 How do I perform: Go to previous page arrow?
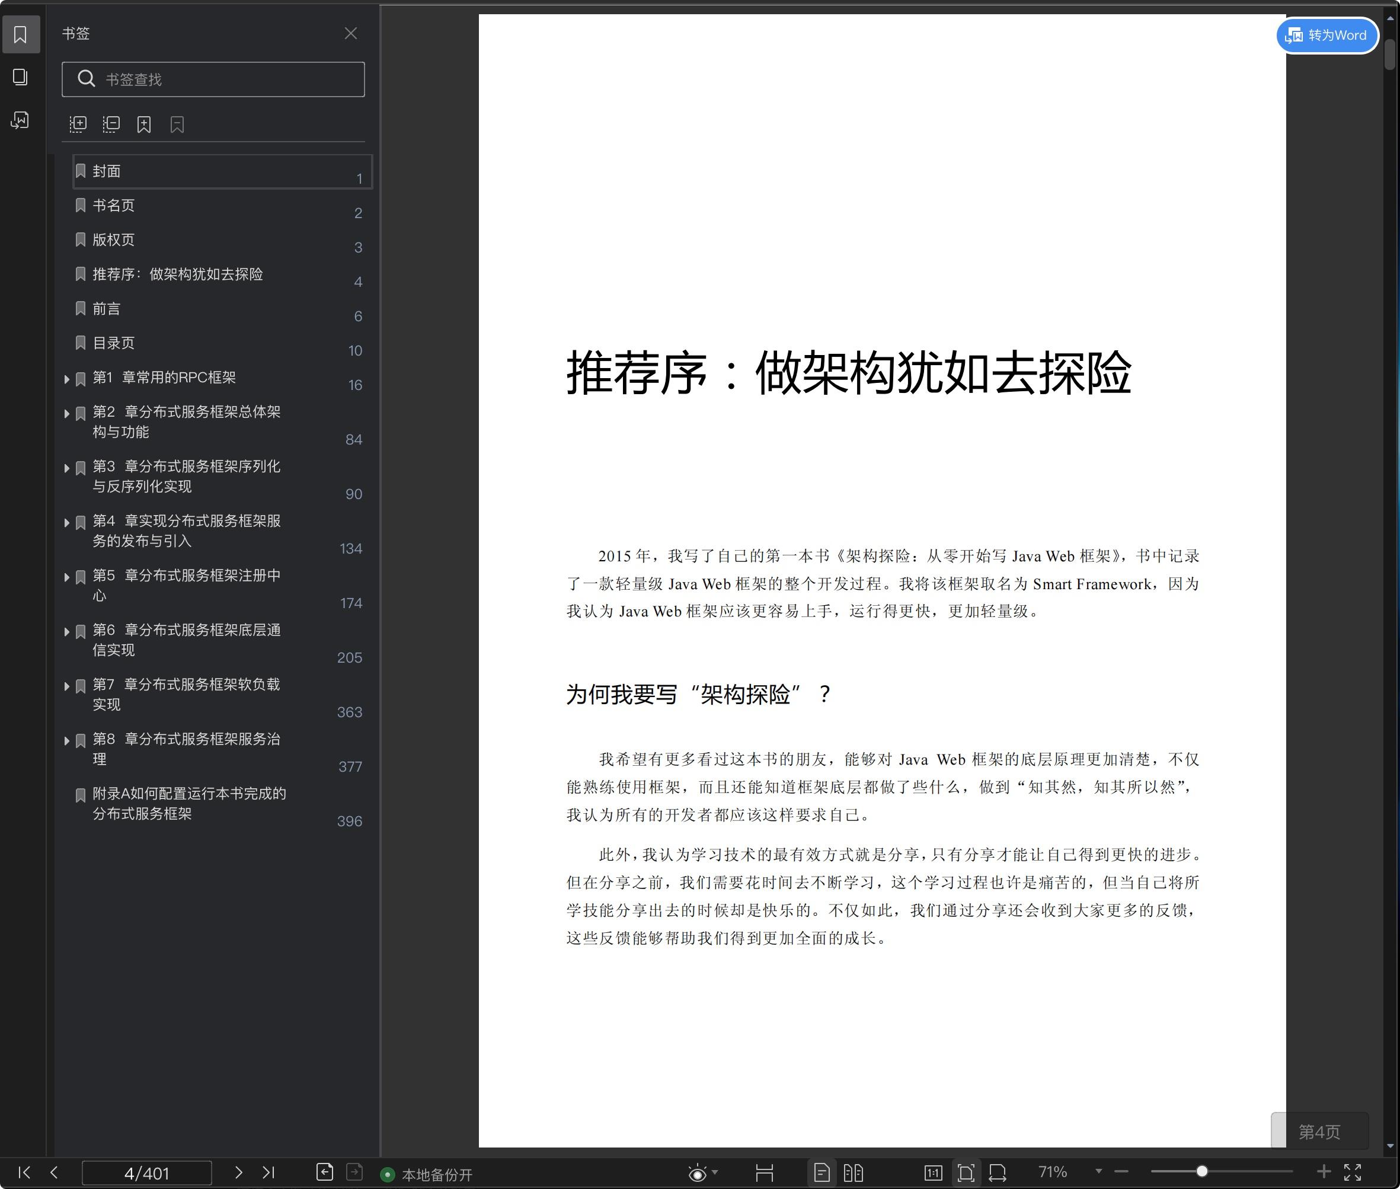pos(54,1172)
